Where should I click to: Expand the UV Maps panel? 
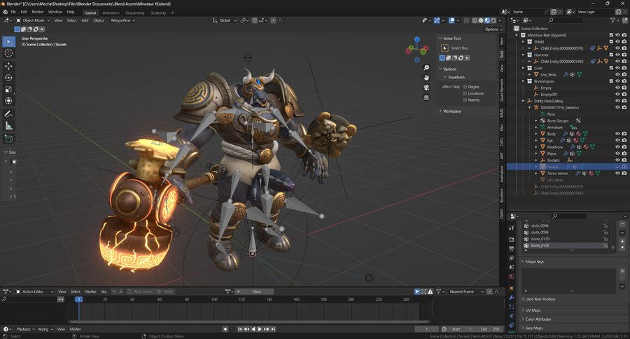[533, 310]
